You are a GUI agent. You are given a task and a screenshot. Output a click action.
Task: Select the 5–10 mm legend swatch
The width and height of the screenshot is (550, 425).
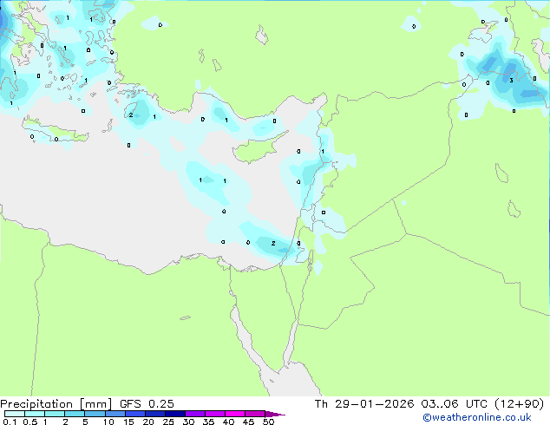[x=95, y=414]
